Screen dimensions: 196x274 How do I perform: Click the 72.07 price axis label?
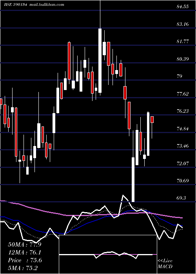[183, 164]
